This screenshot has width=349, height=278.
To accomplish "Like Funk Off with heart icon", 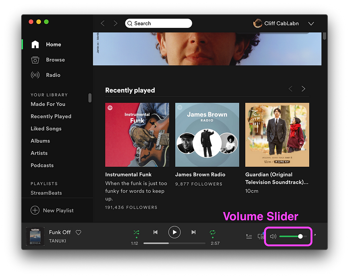I will 78,232.
